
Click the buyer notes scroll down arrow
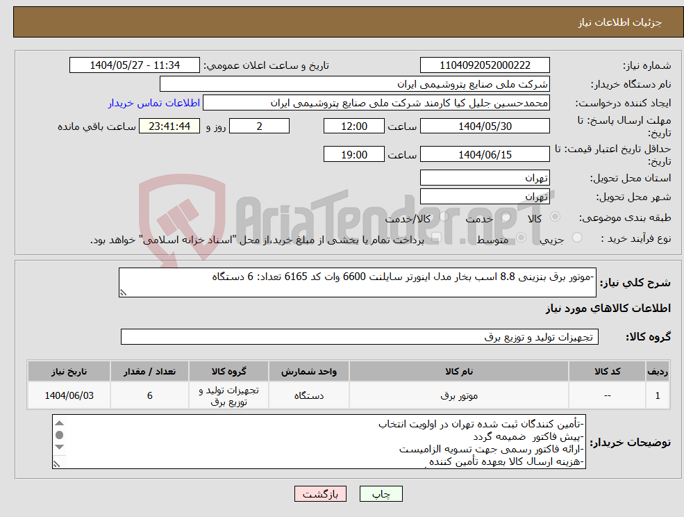coord(60,447)
